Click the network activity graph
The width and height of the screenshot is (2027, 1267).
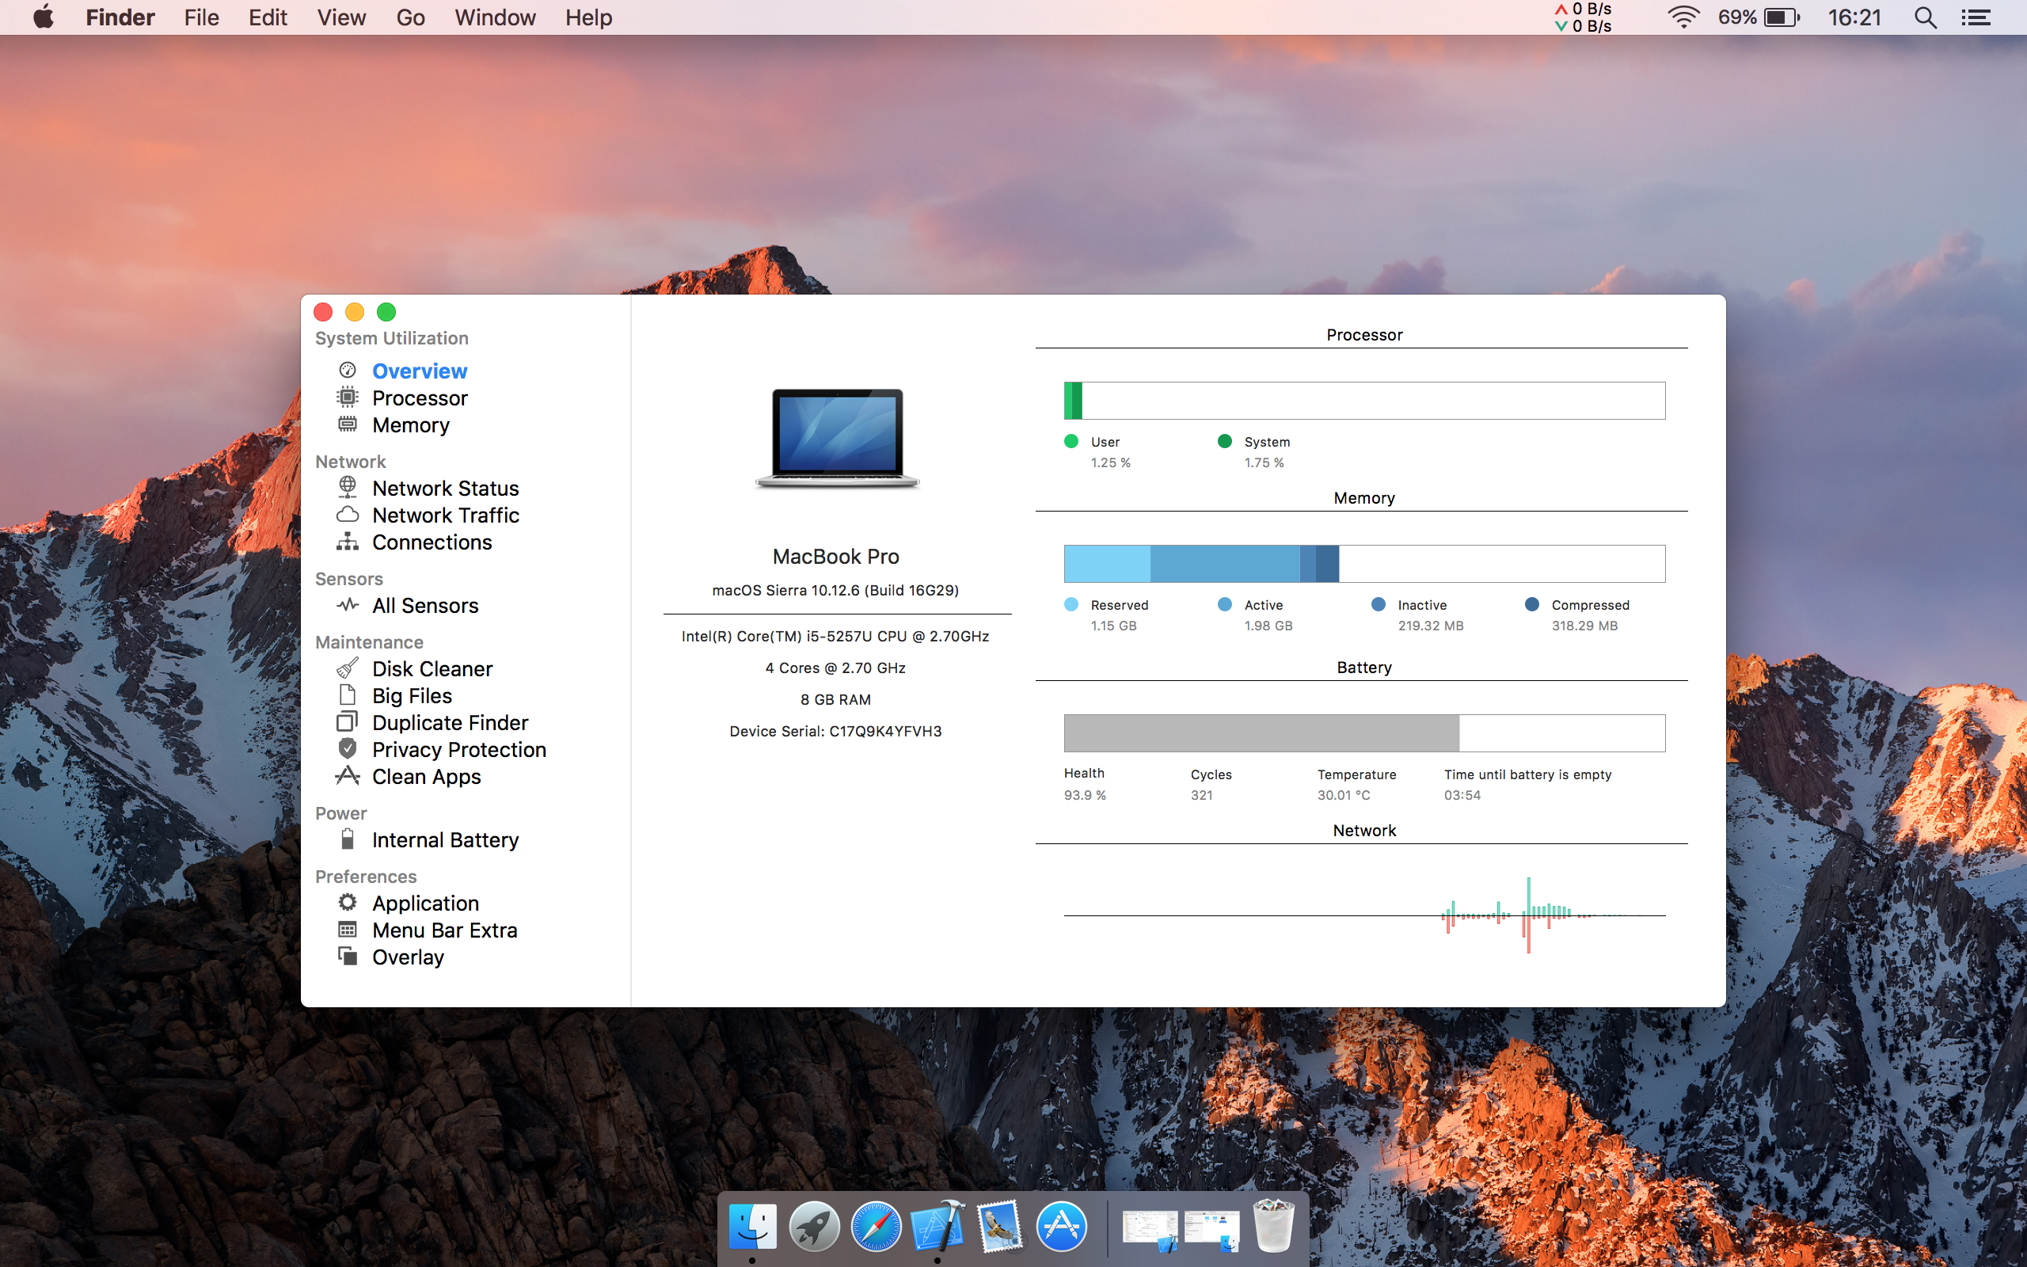[x=1364, y=915]
